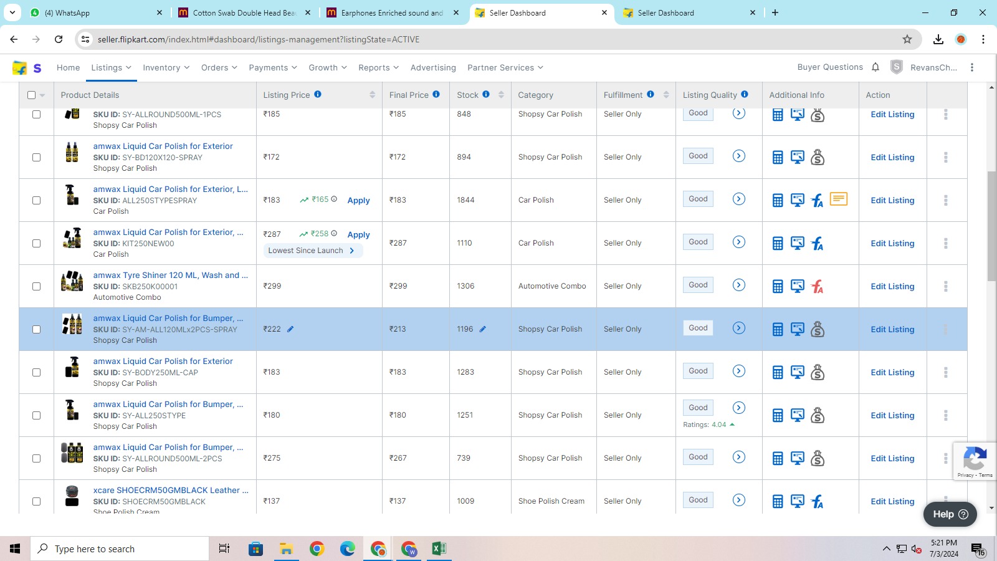997x561 pixels.
Task: Click the blue Flipkart Ads icon on KIT250NEW00 row
Action: coord(817,244)
